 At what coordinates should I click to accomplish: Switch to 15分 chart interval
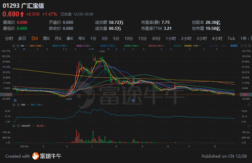[x=142, y=39]
